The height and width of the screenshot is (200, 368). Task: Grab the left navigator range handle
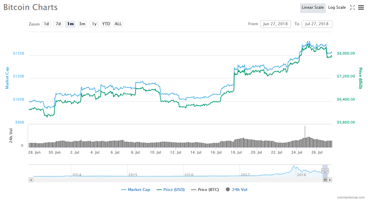323,171
